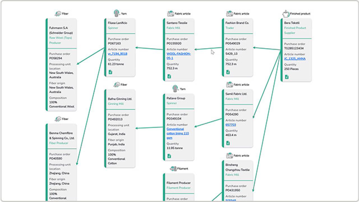
Task: Open document icon in Fashion Brand Co. card
Action: tap(228, 72)
